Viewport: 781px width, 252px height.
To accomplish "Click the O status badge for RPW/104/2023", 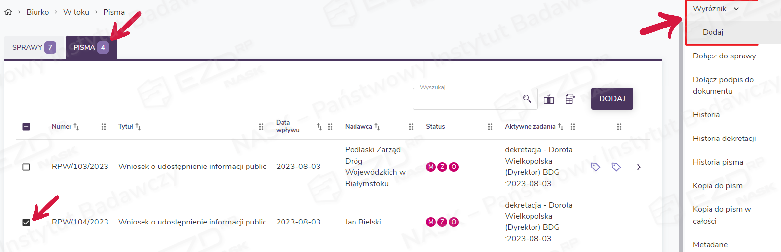I will (454, 222).
